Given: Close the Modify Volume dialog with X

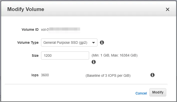Looking at the screenshot, I should 167,9.
